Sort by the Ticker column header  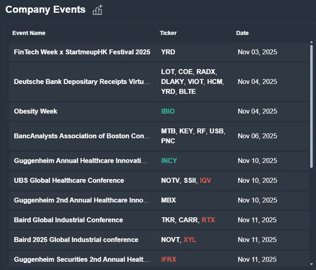pos(168,33)
